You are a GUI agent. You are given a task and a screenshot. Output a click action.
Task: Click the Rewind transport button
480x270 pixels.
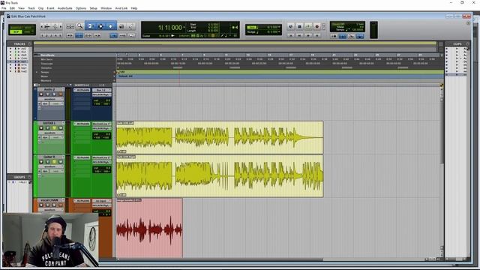[299, 36]
